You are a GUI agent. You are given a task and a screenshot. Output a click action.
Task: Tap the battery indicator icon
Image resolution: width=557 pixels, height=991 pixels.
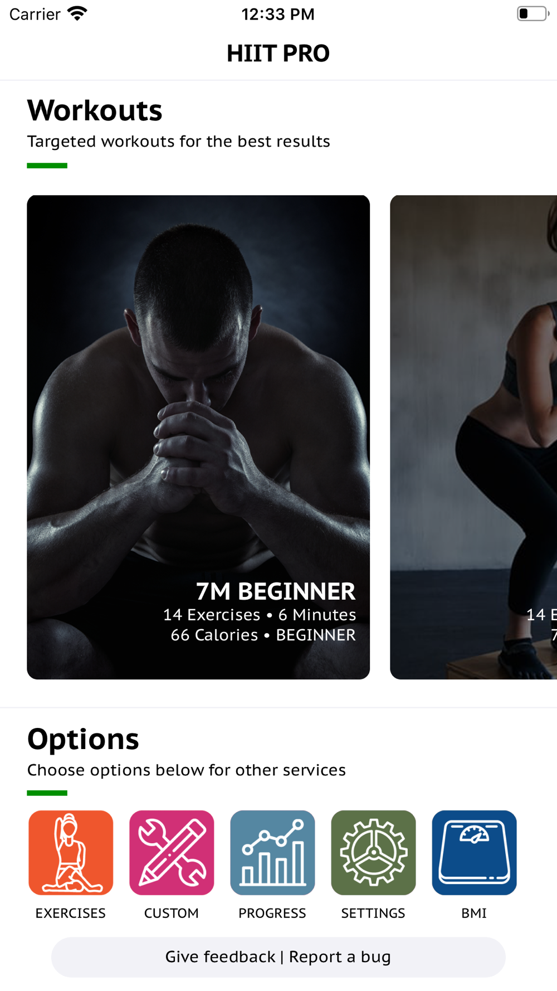point(533,13)
